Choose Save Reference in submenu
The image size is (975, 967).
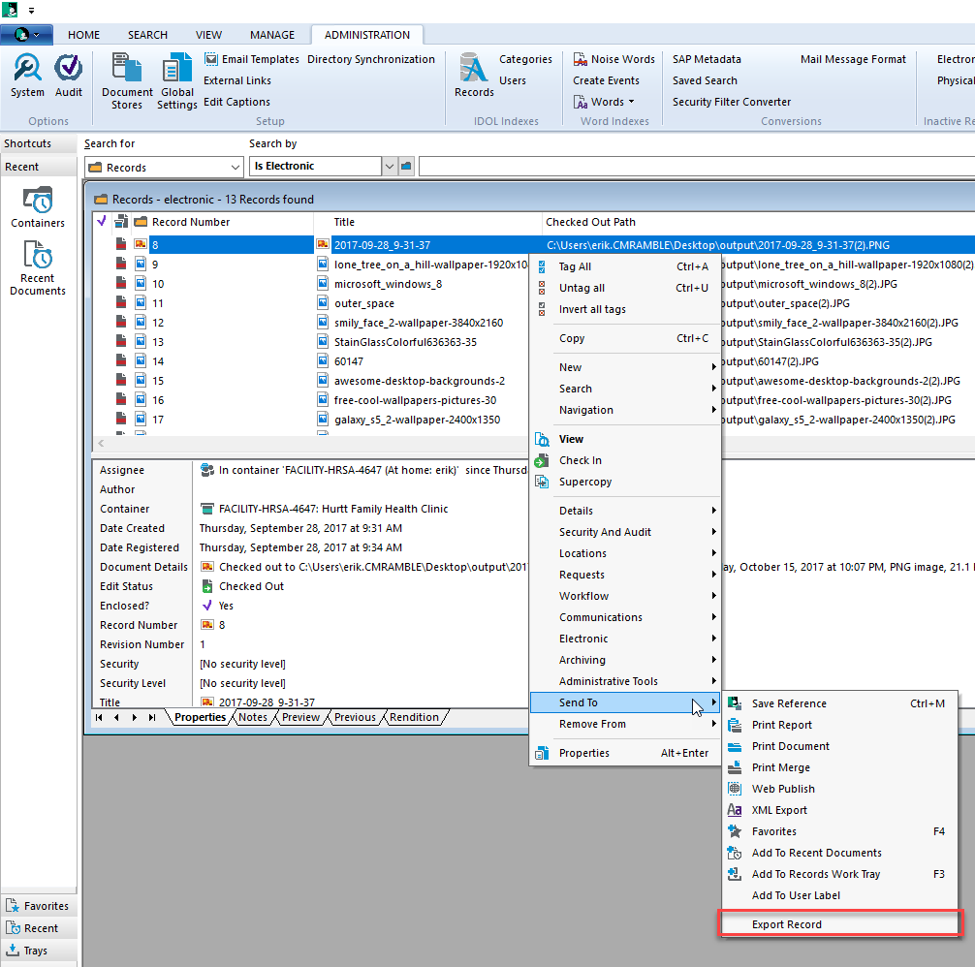[839, 703]
